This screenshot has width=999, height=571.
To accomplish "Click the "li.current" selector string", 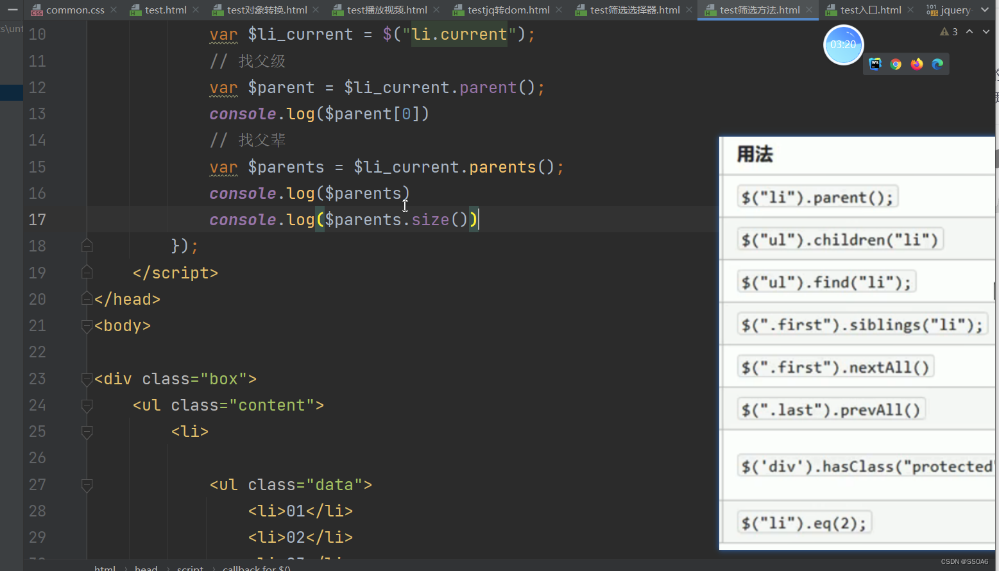I will [459, 34].
